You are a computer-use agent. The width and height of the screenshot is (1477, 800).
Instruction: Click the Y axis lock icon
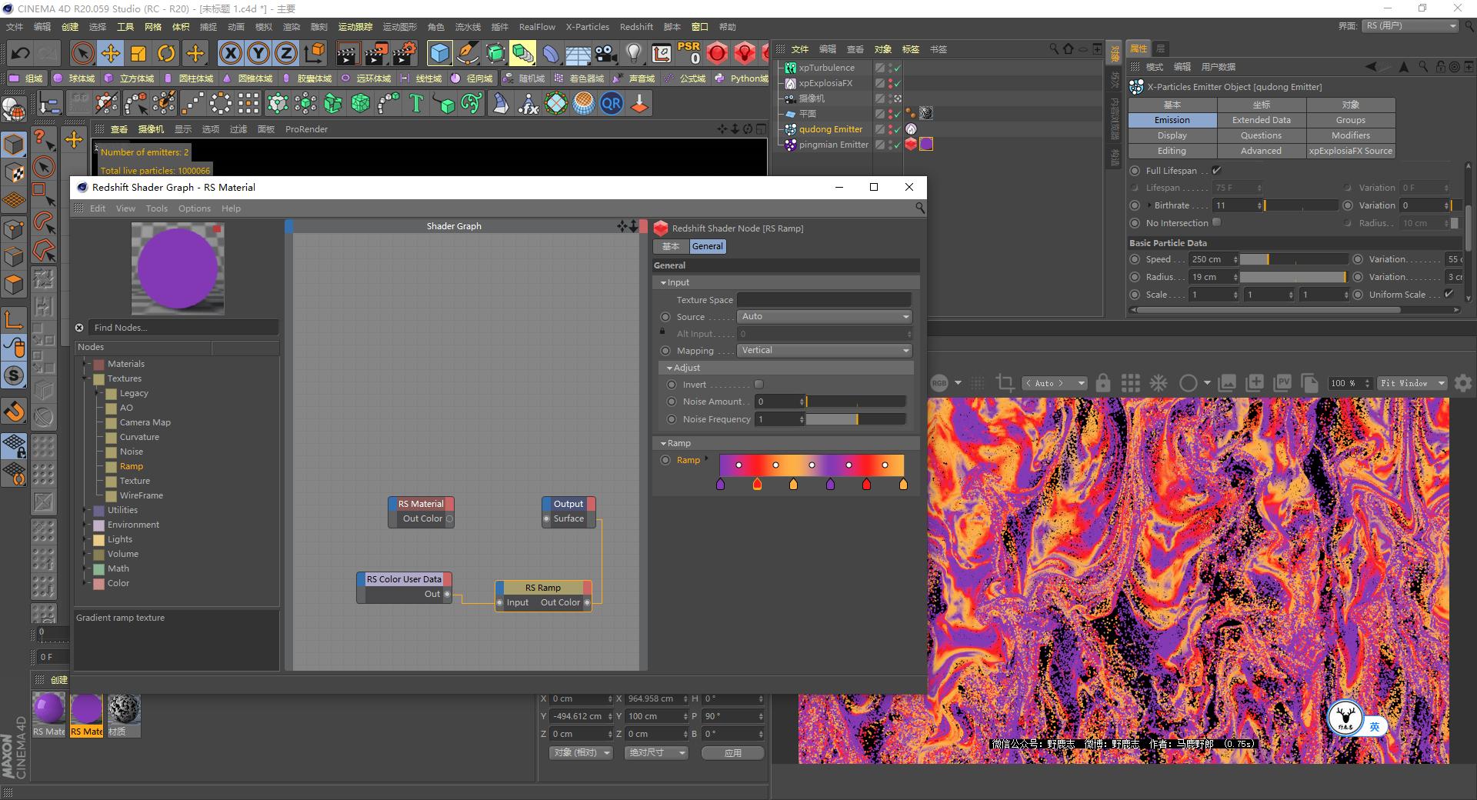point(258,53)
